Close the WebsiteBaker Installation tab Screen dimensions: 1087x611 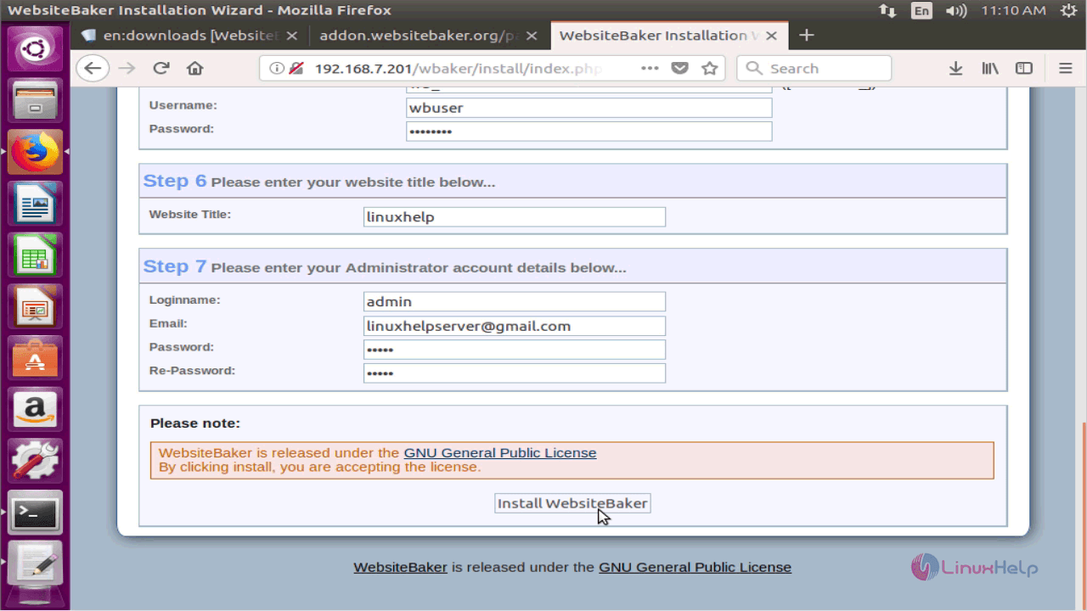(771, 36)
